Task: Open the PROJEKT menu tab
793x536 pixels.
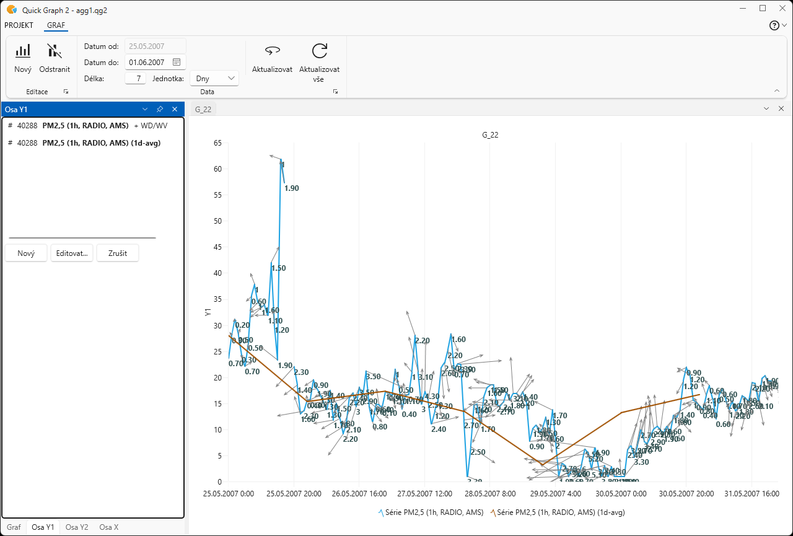Action: (x=19, y=25)
